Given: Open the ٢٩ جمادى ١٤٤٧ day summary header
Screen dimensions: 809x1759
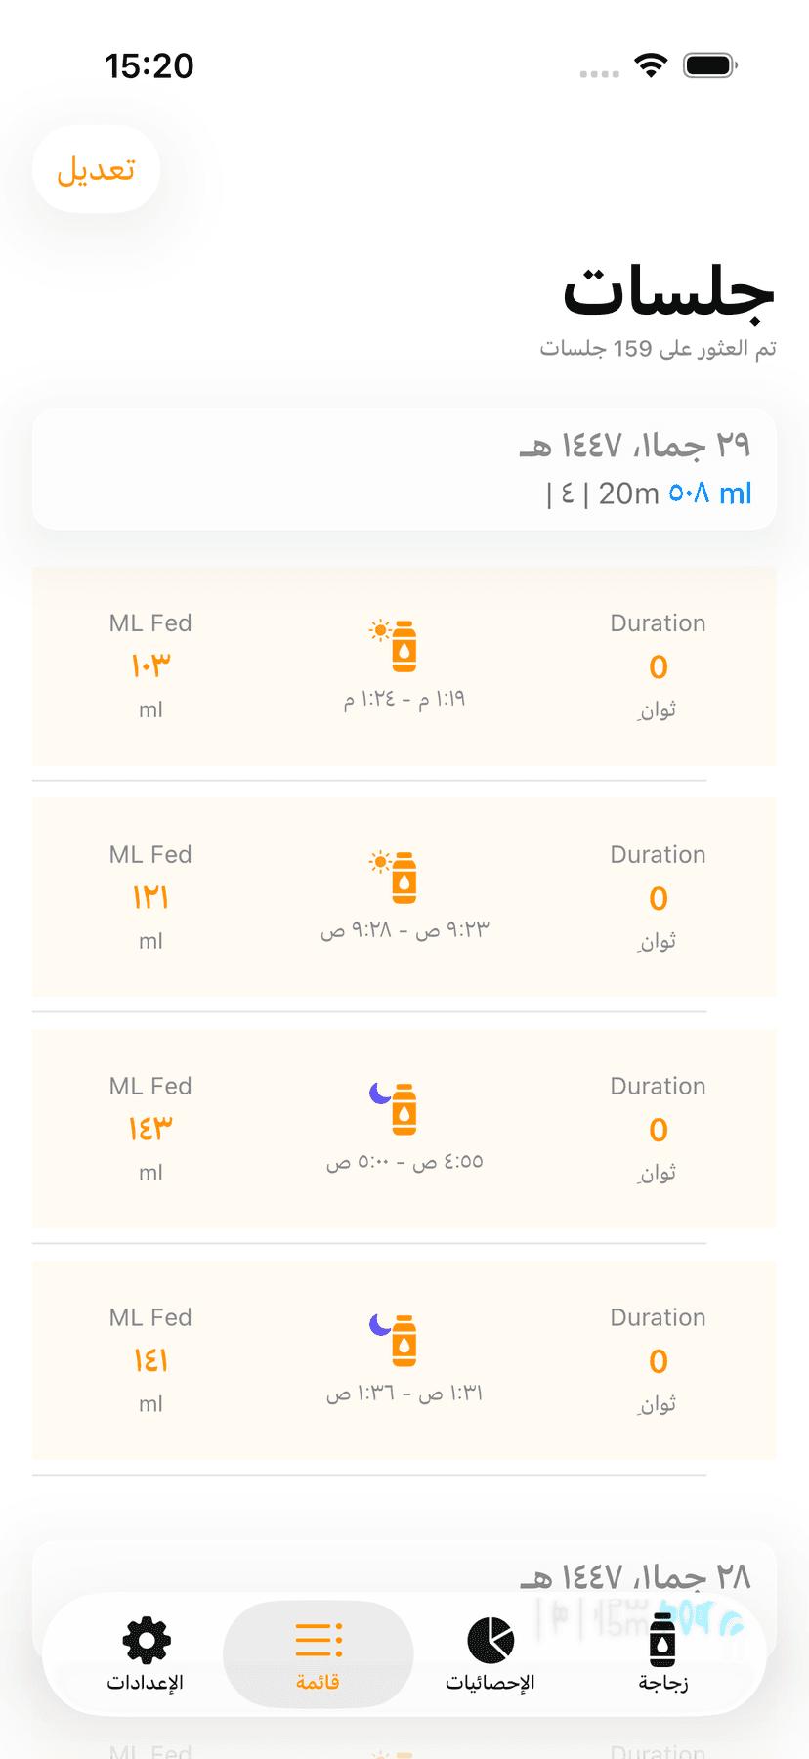Looking at the screenshot, I should point(404,469).
